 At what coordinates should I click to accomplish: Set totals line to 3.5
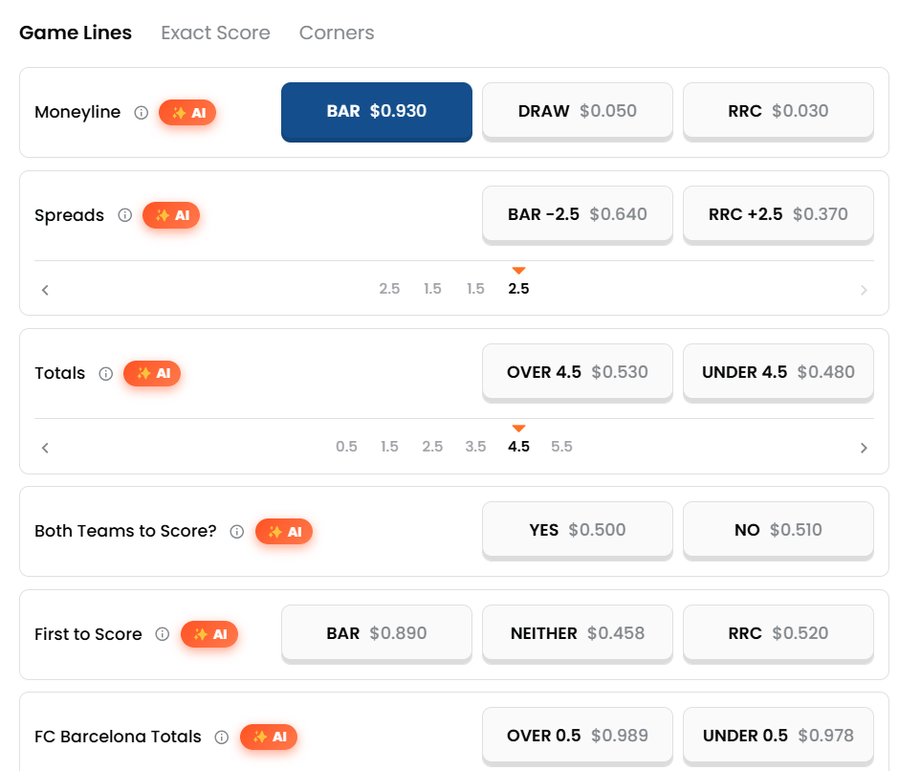[475, 447]
